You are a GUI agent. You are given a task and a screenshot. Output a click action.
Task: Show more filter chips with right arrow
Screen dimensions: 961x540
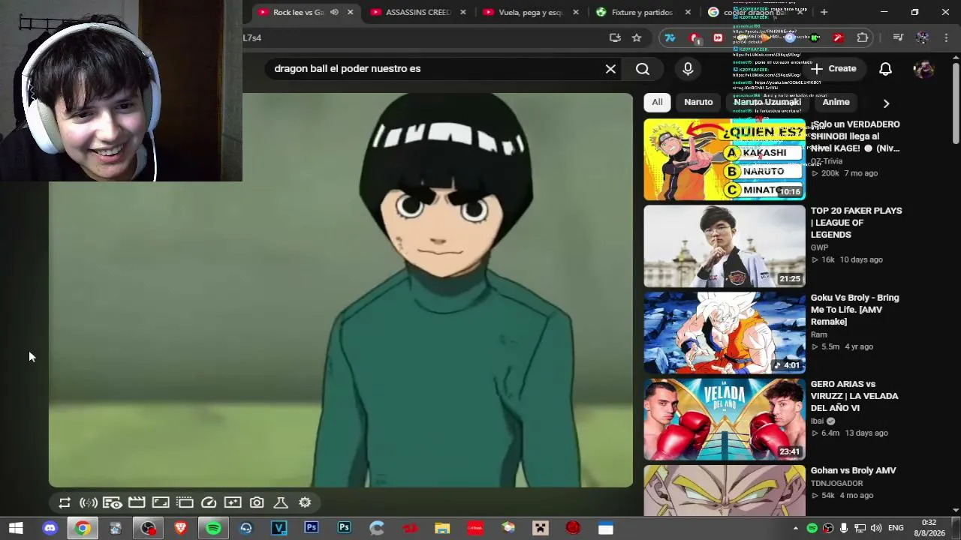pos(886,103)
